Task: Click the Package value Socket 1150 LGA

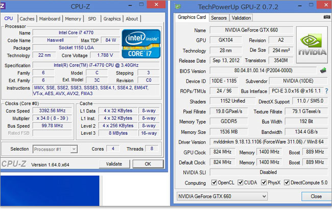Action: [76, 48]
